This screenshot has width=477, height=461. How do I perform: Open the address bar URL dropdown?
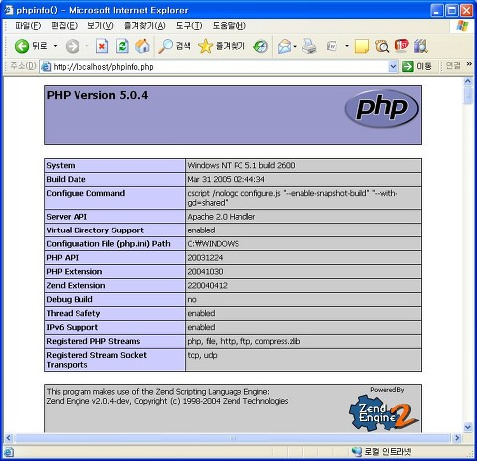tap(393, 67)
